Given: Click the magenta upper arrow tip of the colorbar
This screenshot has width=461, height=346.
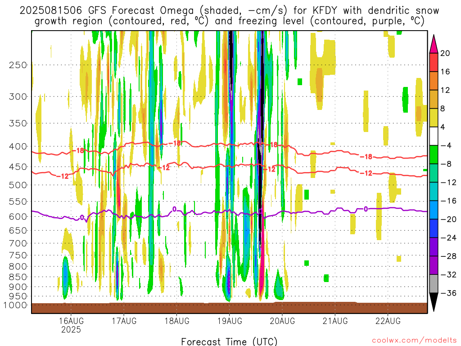Looking at the screenshot, I should 434,44.
